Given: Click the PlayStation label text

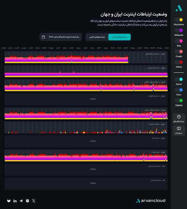Looking at the screenshot, I should (179, 24).
